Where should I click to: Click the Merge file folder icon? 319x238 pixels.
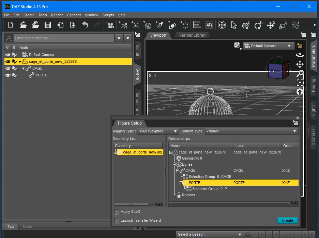pyautogui.click(x=35, y=25)
